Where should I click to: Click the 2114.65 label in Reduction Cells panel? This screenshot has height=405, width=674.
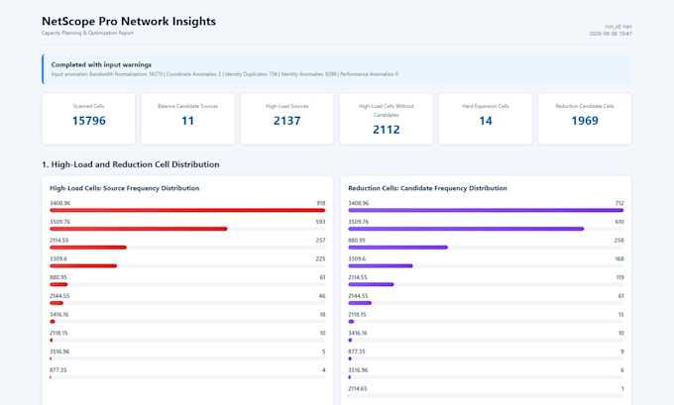point(358,388)
